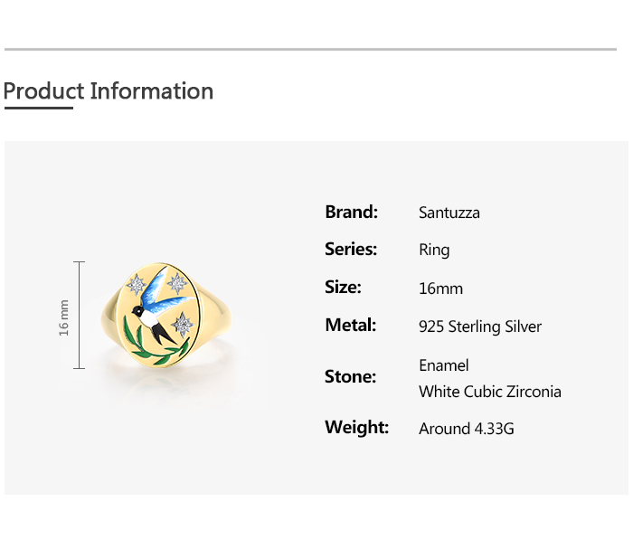Click the Around 4.33G value
The width and height of the screenshot is (633, 549).
coord(466,429)
